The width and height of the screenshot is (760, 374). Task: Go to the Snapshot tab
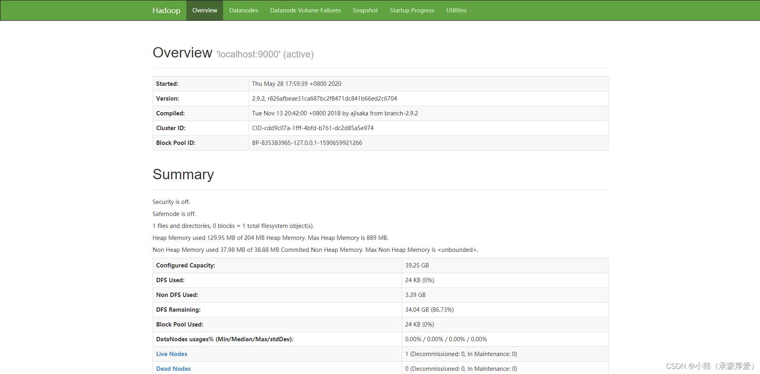(365, 10)
